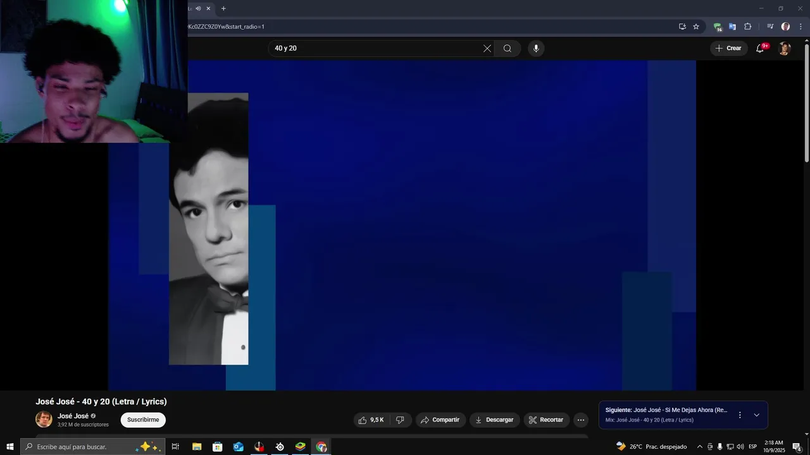Open the red-black app on taskbar

(x=259, y=447)
